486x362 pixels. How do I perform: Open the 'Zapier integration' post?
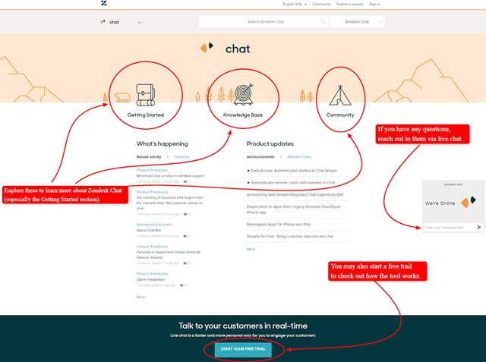tap(150, 279)
